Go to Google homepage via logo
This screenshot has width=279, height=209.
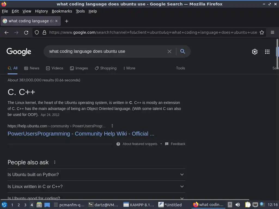[x=19, y=52]
